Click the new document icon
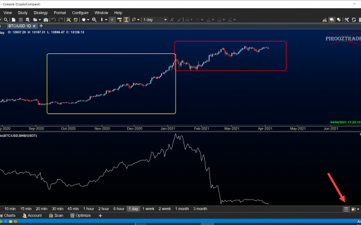Image resolution: width=361 pixels, height=225 pixels. [14, 20]
